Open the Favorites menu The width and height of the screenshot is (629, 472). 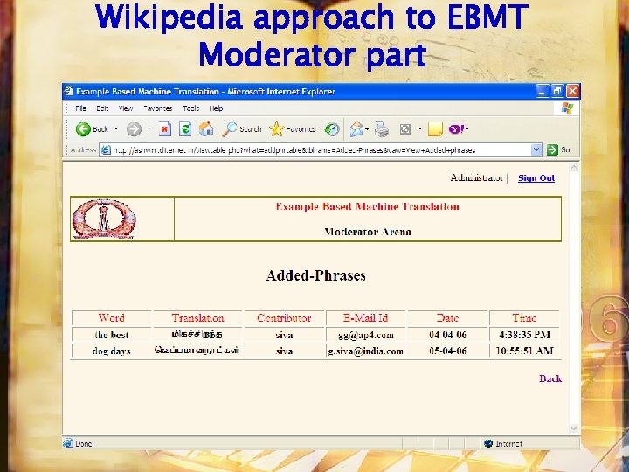click(x=157, y=108)
